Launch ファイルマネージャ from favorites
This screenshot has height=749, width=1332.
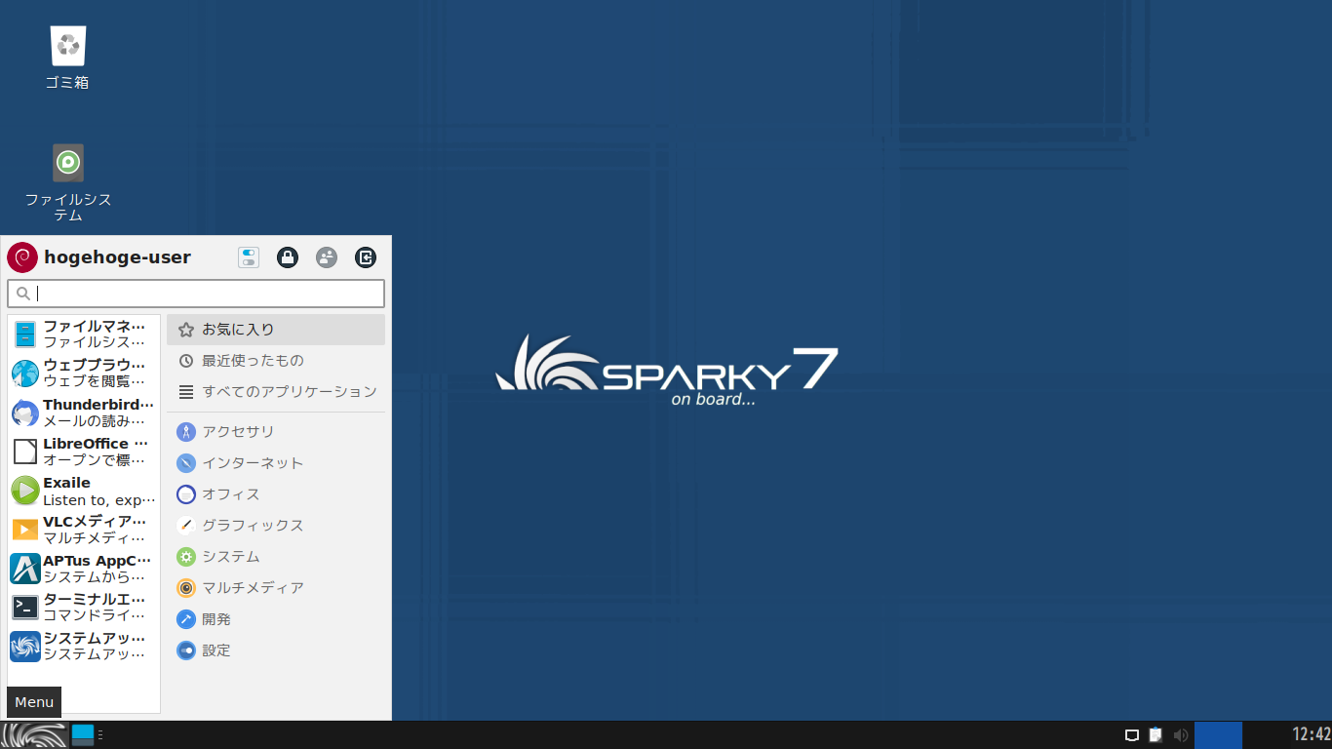(x=84, y=335)
